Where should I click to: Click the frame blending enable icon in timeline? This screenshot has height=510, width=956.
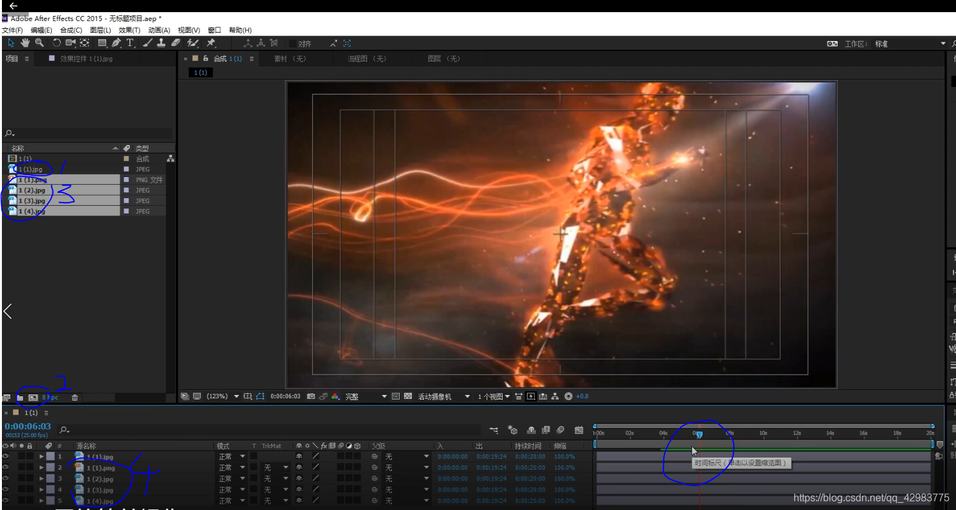(x=546, y=430)
